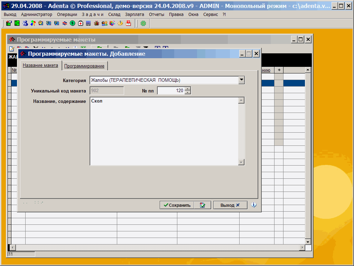This screenshot has width=354, height=266.
Task: Click the medical kit red cross icon
Action: [x=81, y=23]
